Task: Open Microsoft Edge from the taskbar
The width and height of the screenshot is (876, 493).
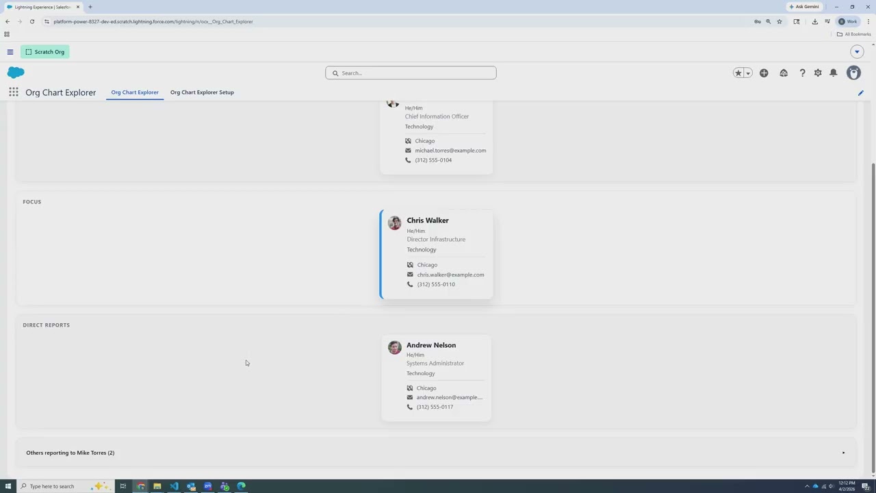Action: (241, 486)
